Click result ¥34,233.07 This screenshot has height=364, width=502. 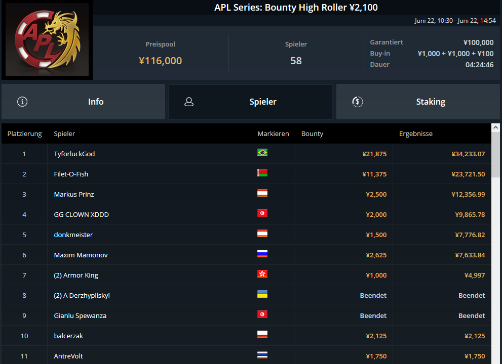468,154
